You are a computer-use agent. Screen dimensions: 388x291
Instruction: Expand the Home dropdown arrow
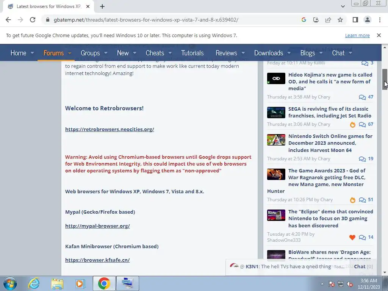coord(32,53)
